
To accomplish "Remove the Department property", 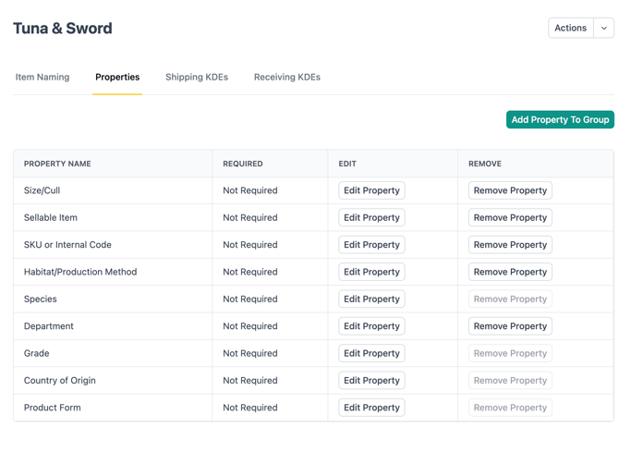I will pos(510,326).
